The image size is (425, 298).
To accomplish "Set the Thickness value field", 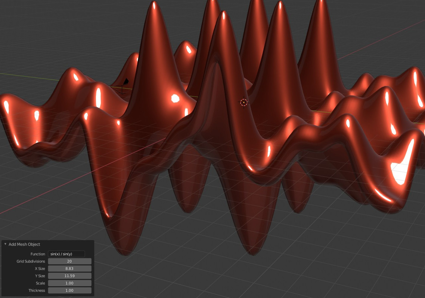I will tap(70, 291).
